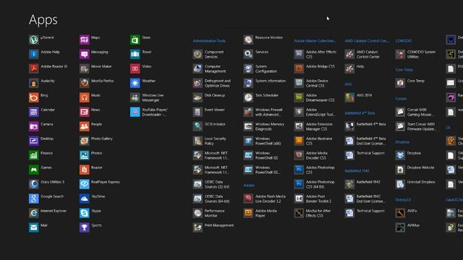This screenshot has height=260, width=463.
Task: Click the 'Desktop' app label
Action: click(x=47, y=139)
